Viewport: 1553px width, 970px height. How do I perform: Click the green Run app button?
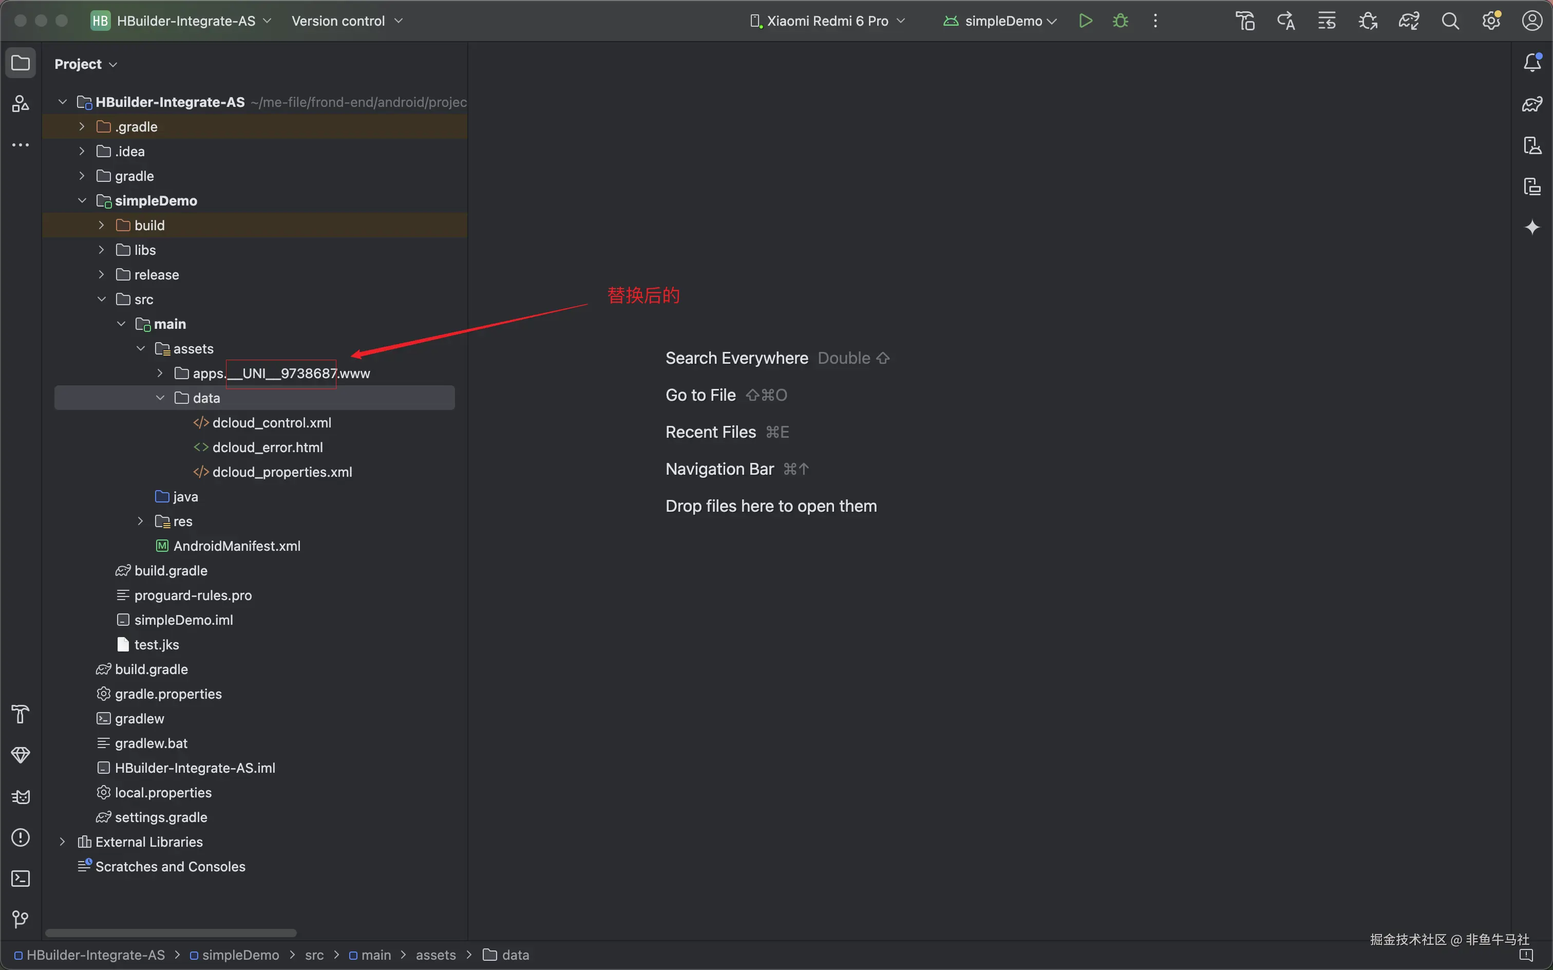coord(1085,21)
